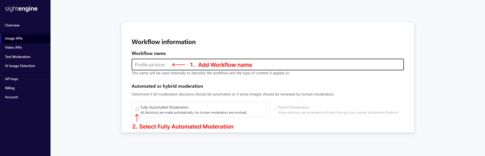485x156 pixels.
Task: Select Text Moderation in sidebar
Action: click(x=18, y=57)
